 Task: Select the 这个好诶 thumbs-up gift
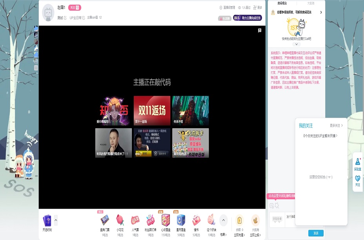(x=211, y=225)
